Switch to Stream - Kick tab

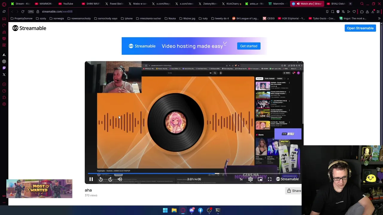[20, 4]
